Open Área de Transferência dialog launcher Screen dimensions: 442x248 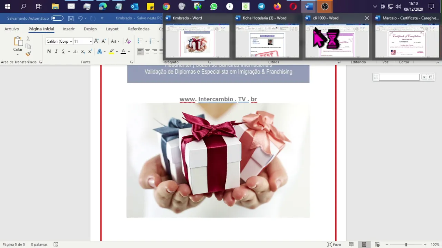coord(40,62)
